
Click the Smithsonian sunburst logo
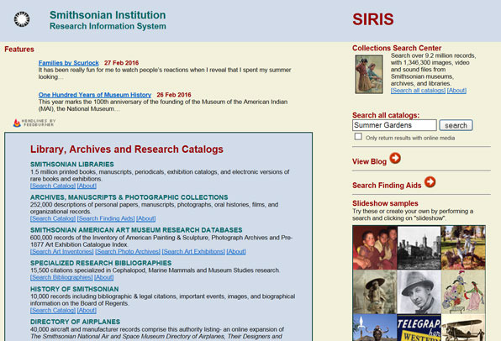point(22,19)
